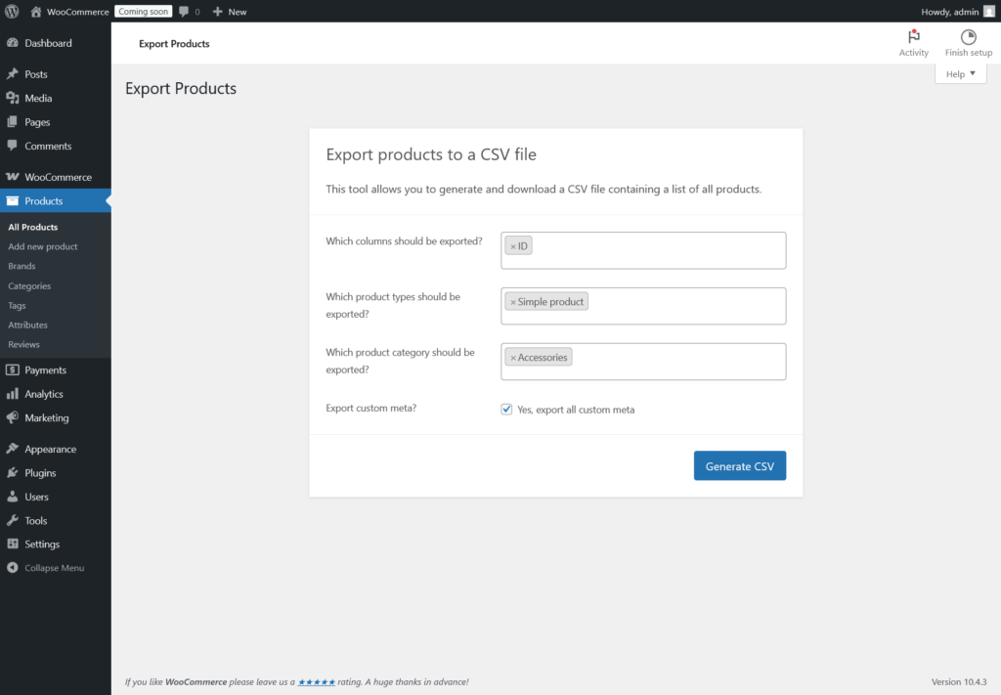Open the Activity flag icon
Screen dimensions: 1001x695
point(913,35)
